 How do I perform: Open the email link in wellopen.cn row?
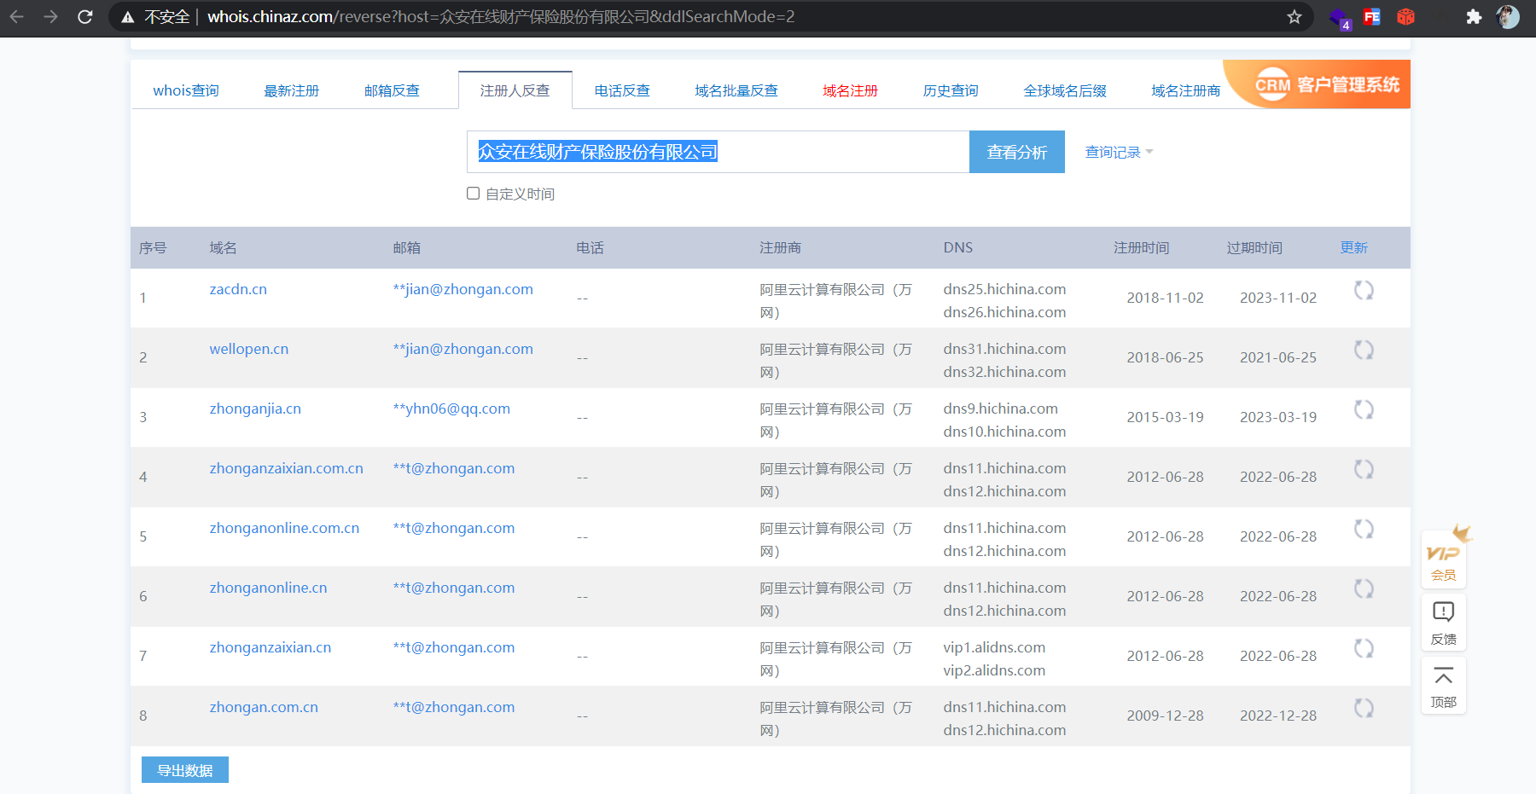[x=463, y=350]
